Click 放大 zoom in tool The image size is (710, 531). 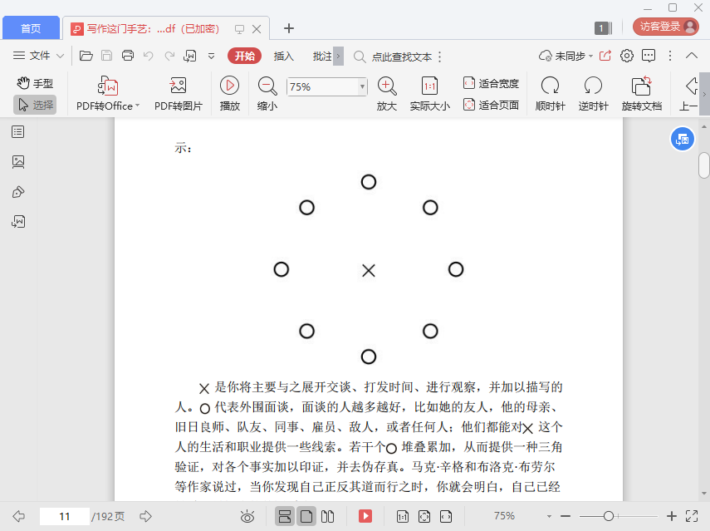[387, 94]
